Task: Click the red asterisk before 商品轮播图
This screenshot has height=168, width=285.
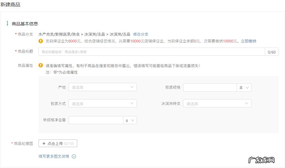Action: [12, 142]
